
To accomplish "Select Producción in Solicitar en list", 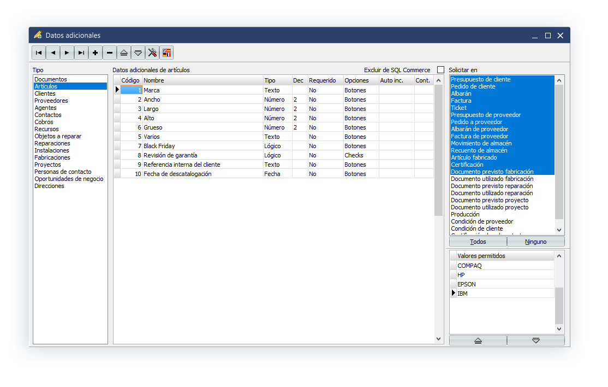I will [x=465, y=214].
